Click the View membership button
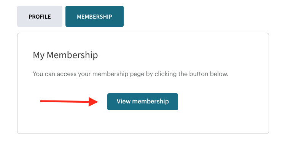The image size is (285, 151). pos(143,102)
